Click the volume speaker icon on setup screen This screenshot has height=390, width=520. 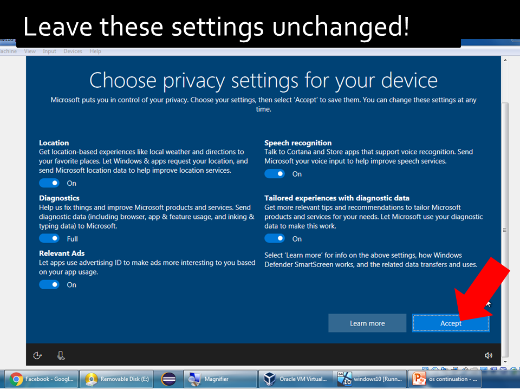pyautogui.click(x=489, y=355)
